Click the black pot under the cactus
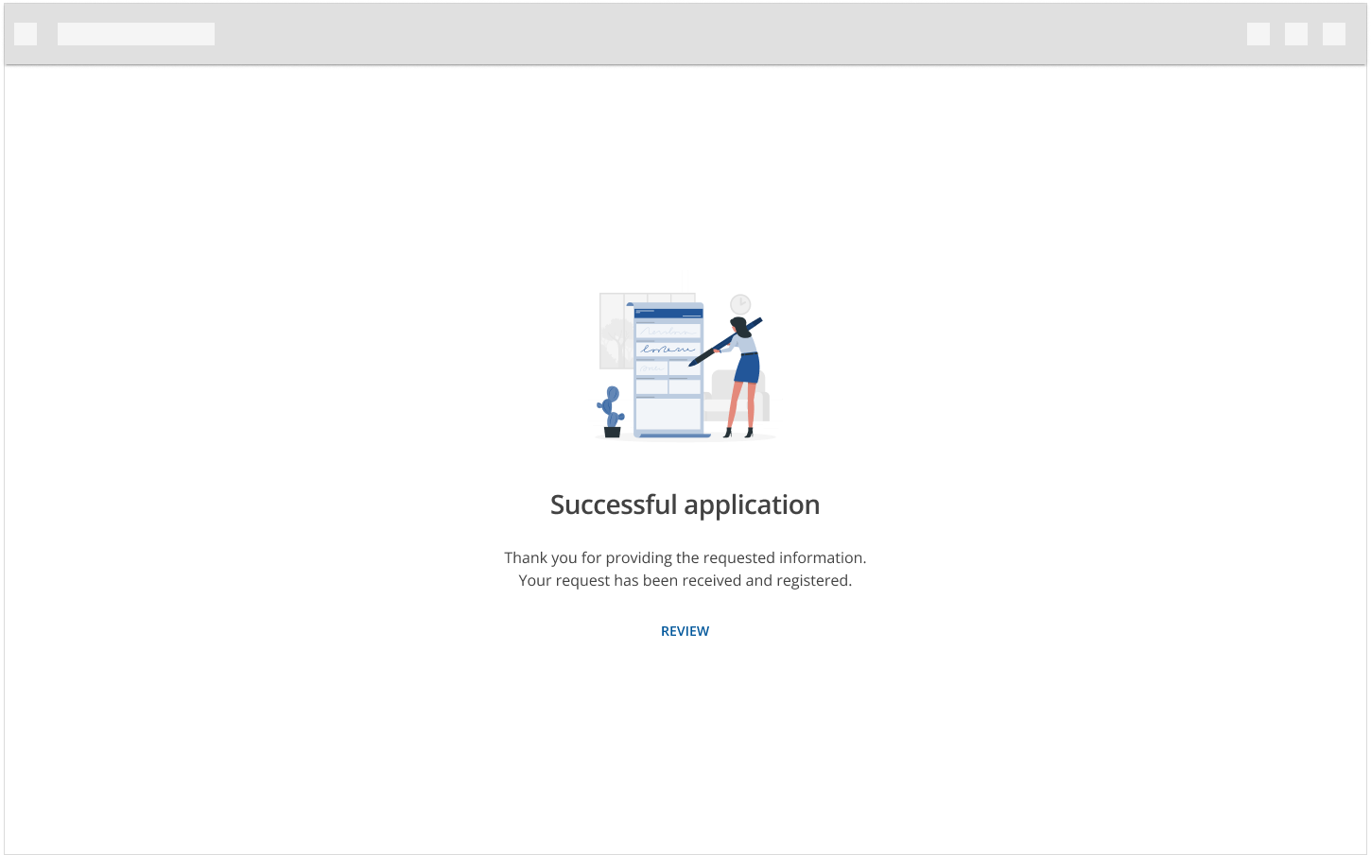This screenshot has height=855, width=1371. (612, 433)
